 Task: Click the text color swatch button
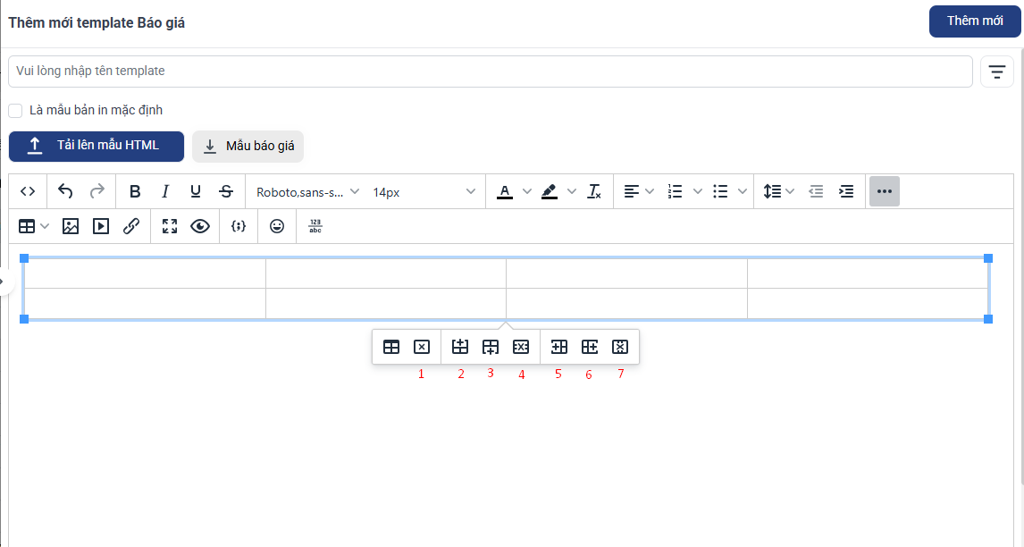(505, 191)
